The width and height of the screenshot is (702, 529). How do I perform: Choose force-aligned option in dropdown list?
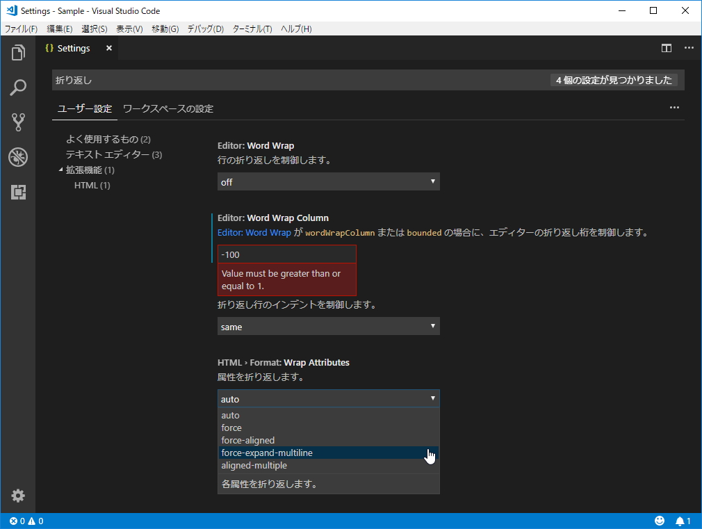click(x=329, y=440)
